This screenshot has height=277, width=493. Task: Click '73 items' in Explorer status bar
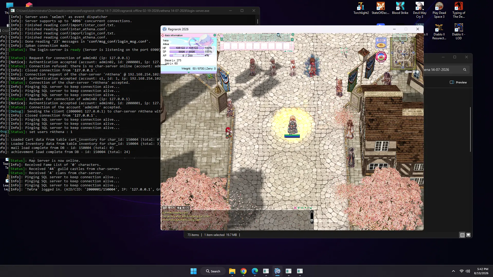pos(193,235)
